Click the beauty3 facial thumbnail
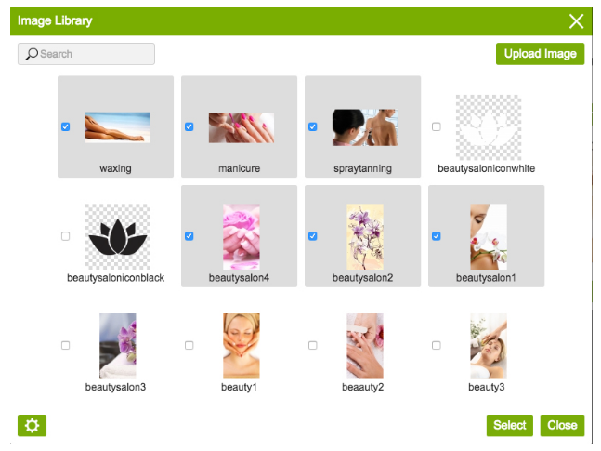 click(x=489, y=346)
